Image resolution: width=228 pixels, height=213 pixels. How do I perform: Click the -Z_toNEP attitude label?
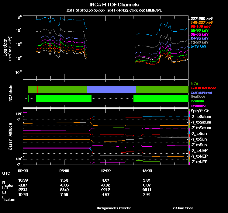pos(199,162)
